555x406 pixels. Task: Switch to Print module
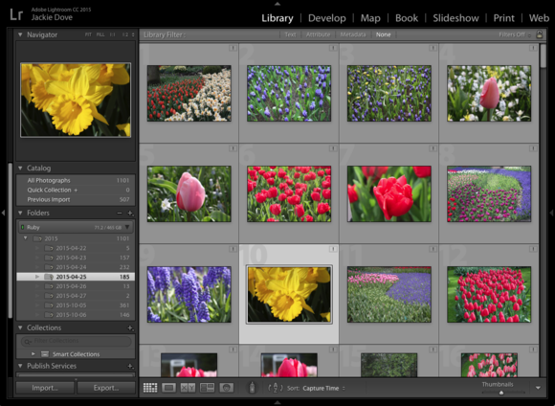pos(503,18)
